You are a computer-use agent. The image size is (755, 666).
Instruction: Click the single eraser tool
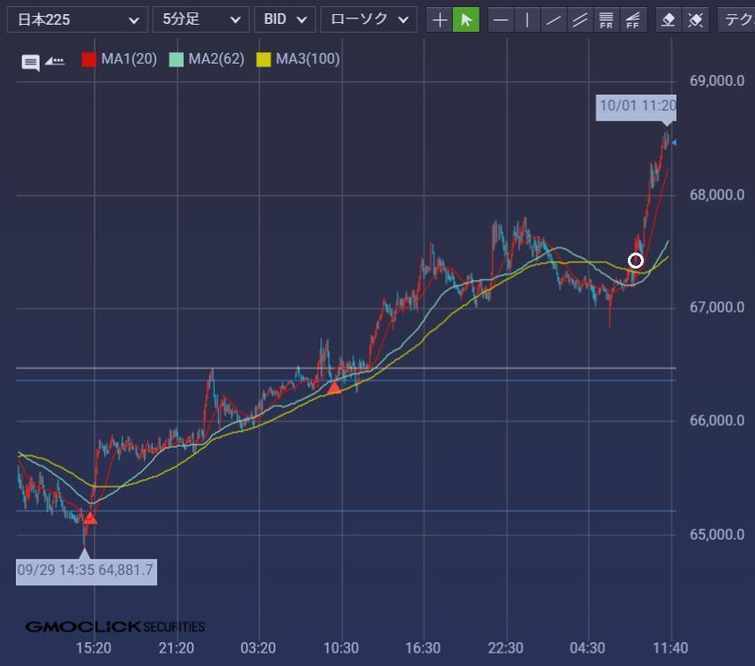[x=668, y=19]
